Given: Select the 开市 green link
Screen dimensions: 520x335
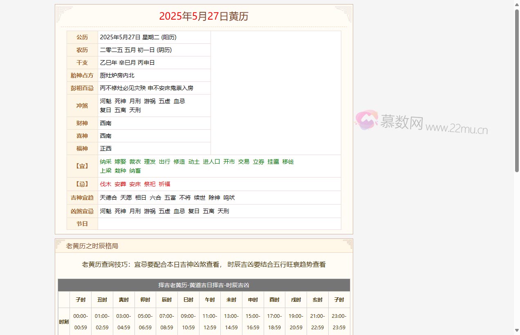Looking at the screenshot, I should 229,162.
